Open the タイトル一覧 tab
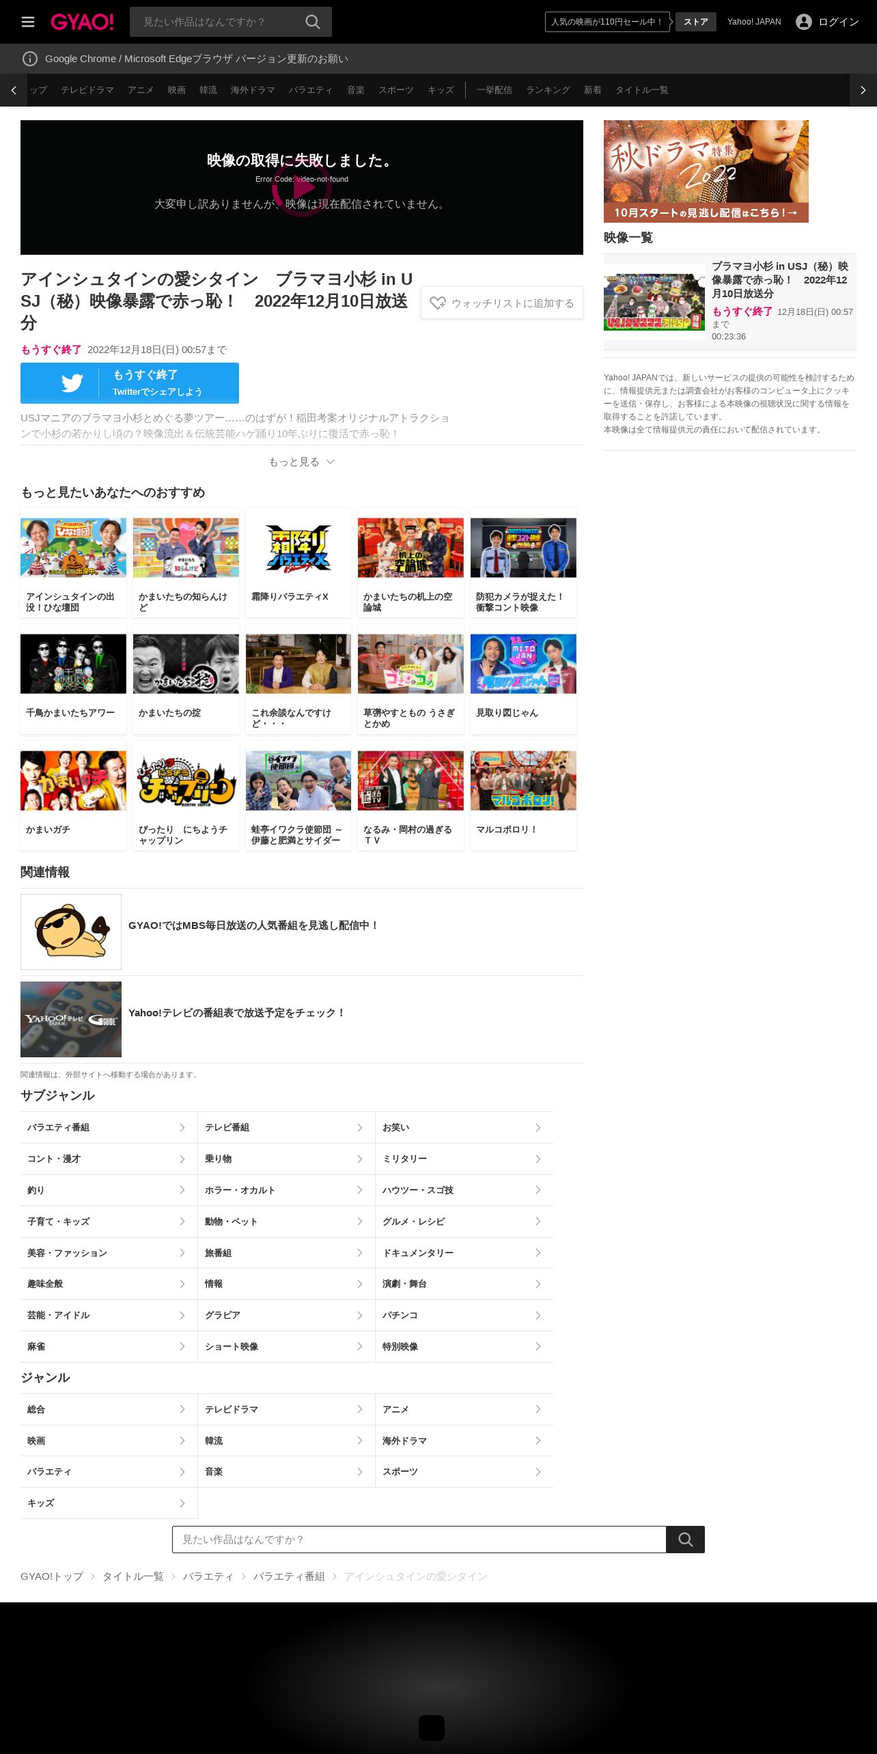The height and width of the screenshot is (1754, 877). click(x=642, y=90)
